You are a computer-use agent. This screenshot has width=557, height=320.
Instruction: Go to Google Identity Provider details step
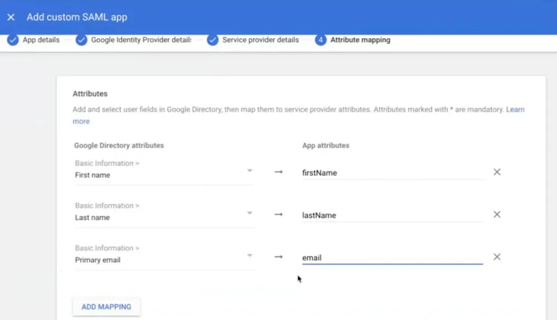point(141,40)
